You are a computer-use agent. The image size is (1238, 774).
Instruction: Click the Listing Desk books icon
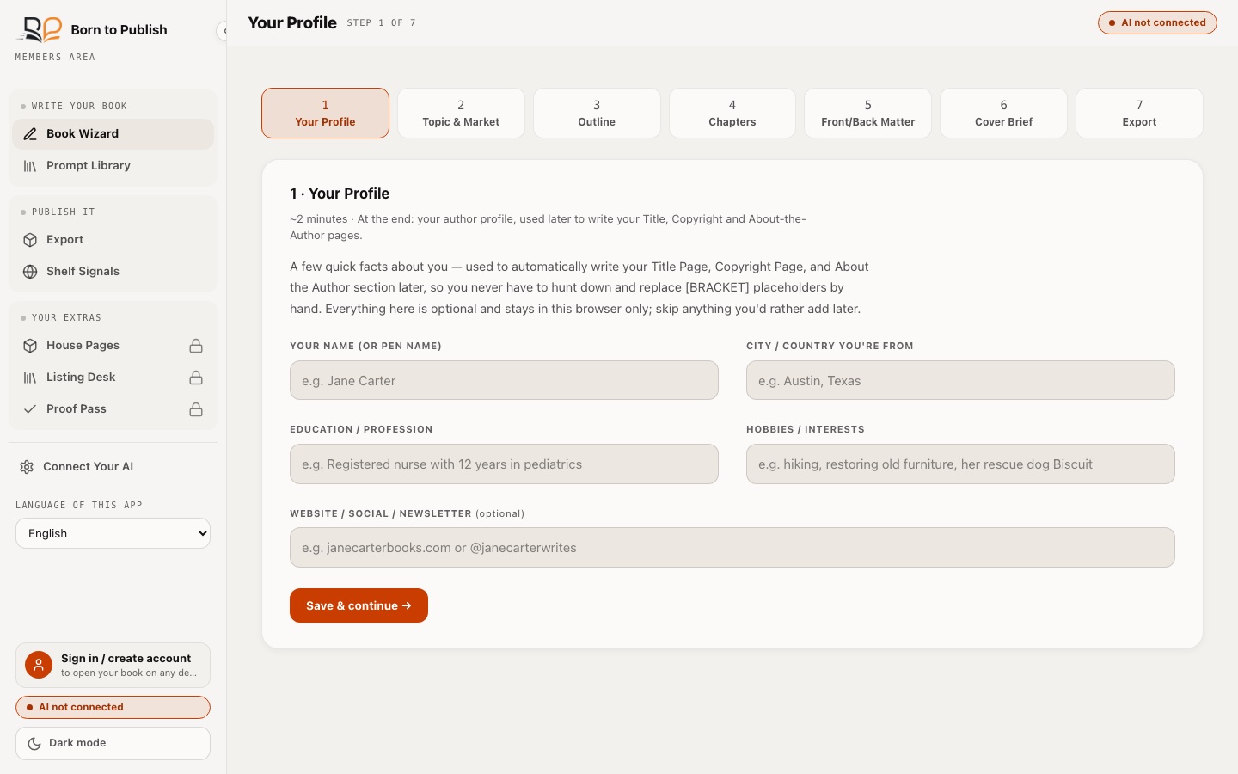[30, 378]
